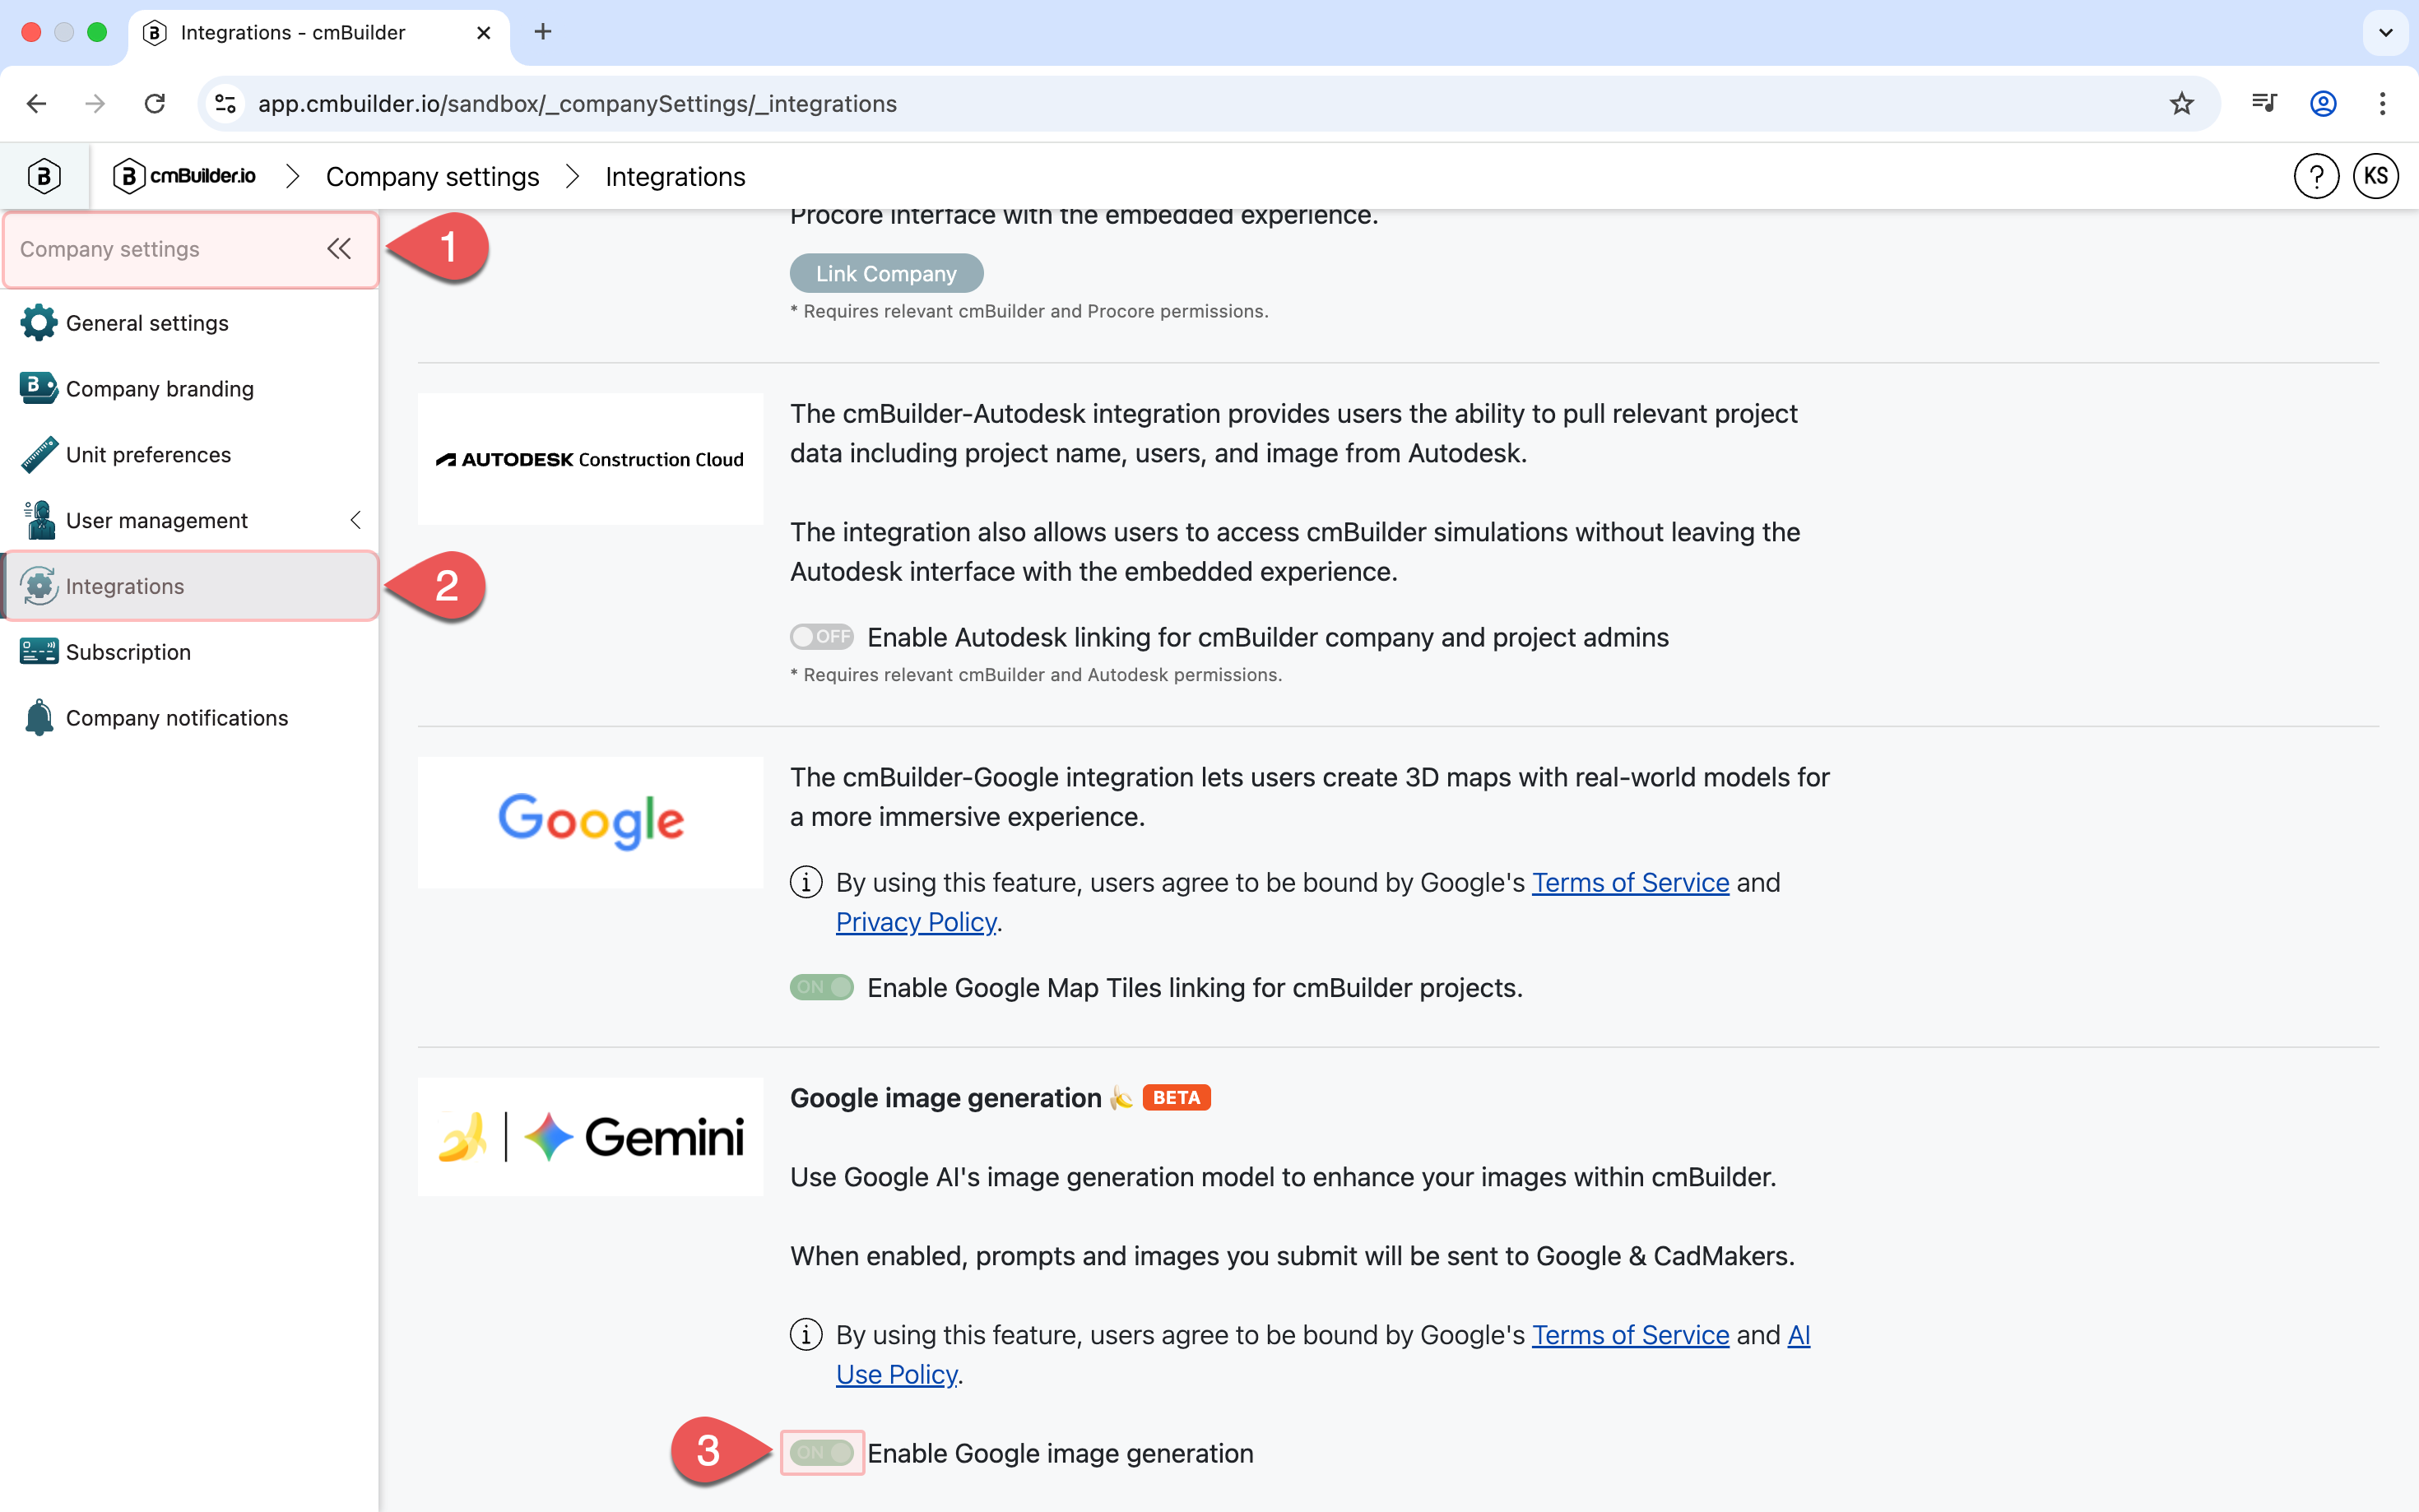Toggle Google Map Tiles linking switch

pos(821,987)
